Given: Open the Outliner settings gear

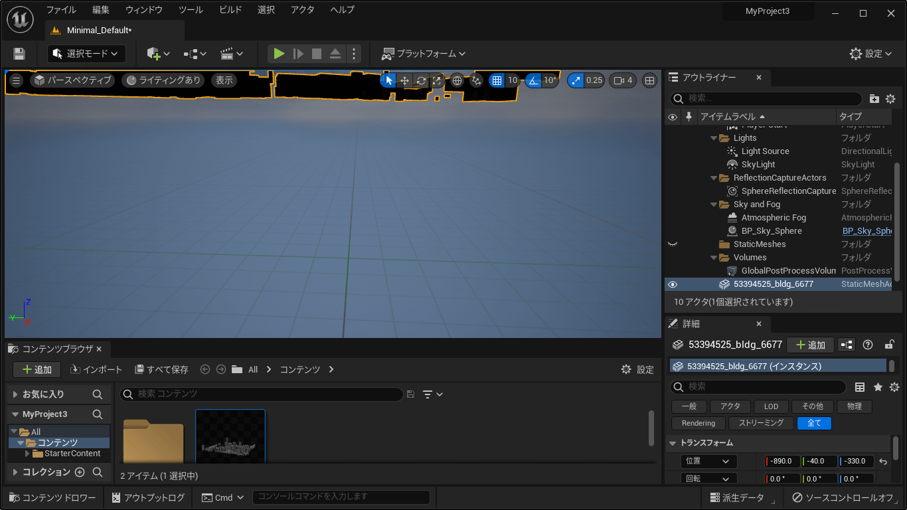Looking at the screenshot, I should click(890, 99).
